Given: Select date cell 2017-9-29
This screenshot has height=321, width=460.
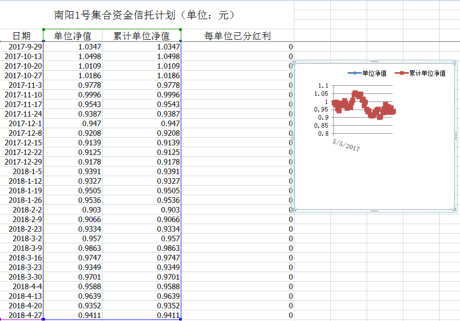Looking at the screenshot, I should (x=22, y=46).
